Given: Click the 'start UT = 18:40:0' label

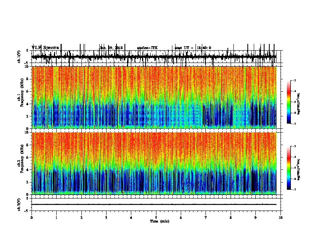Looking at the screenshot, I should point(193,48).
